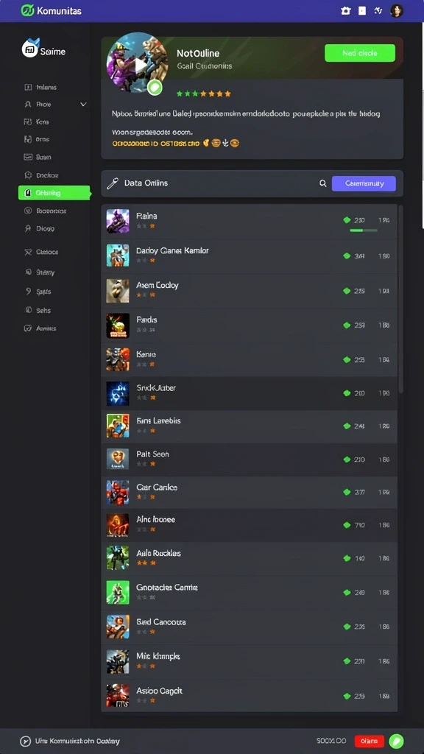Screen dimensions: 424x754
Task: Click the orms sidebar icon
Action: pos(27,139)
